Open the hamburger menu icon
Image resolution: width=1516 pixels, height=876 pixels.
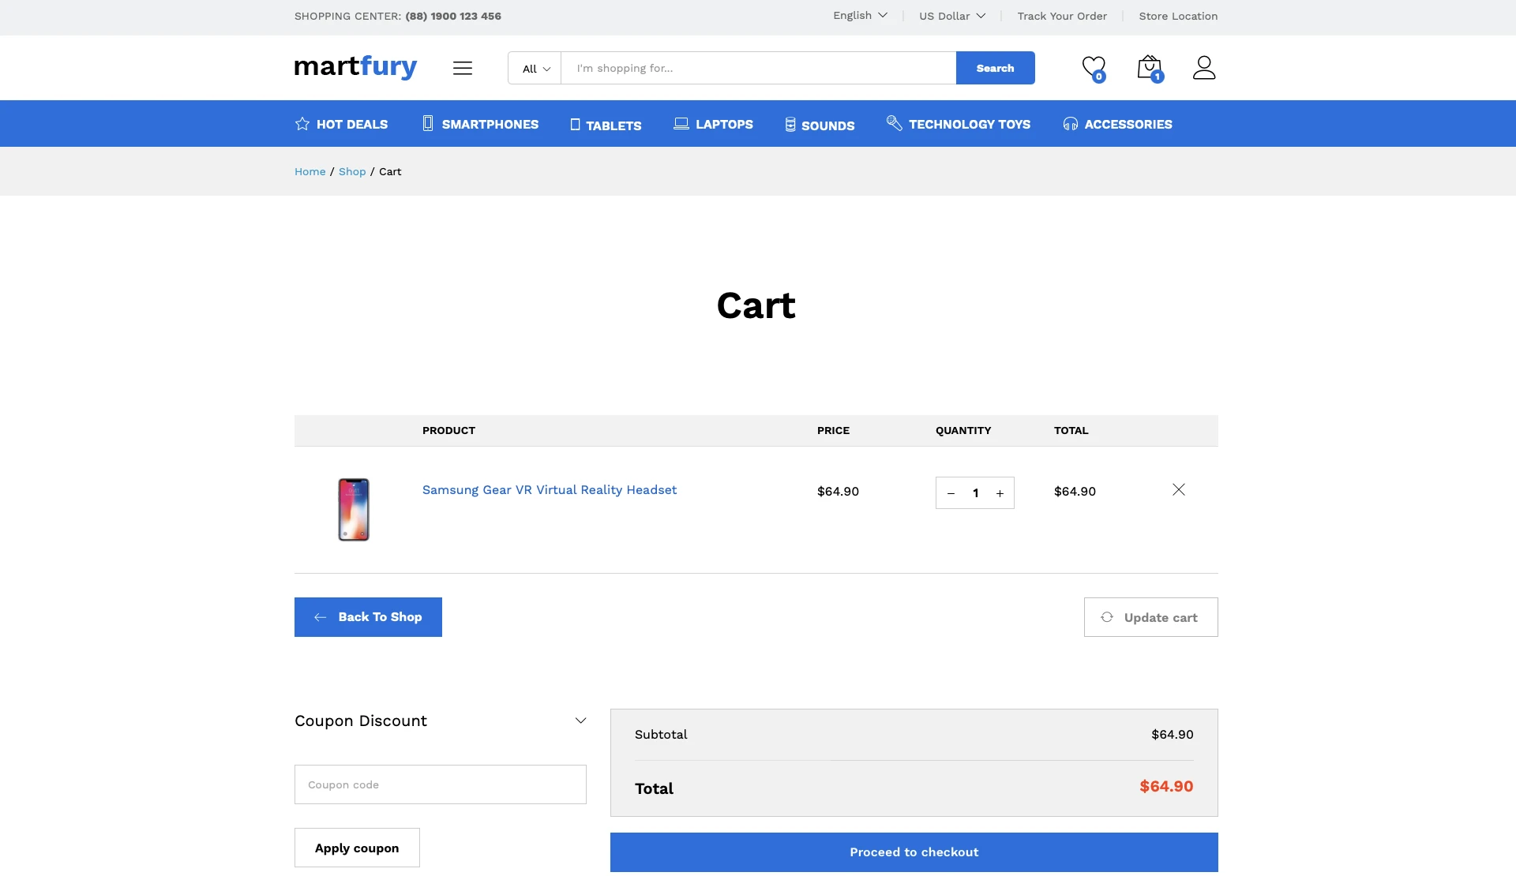pos(463,68)
